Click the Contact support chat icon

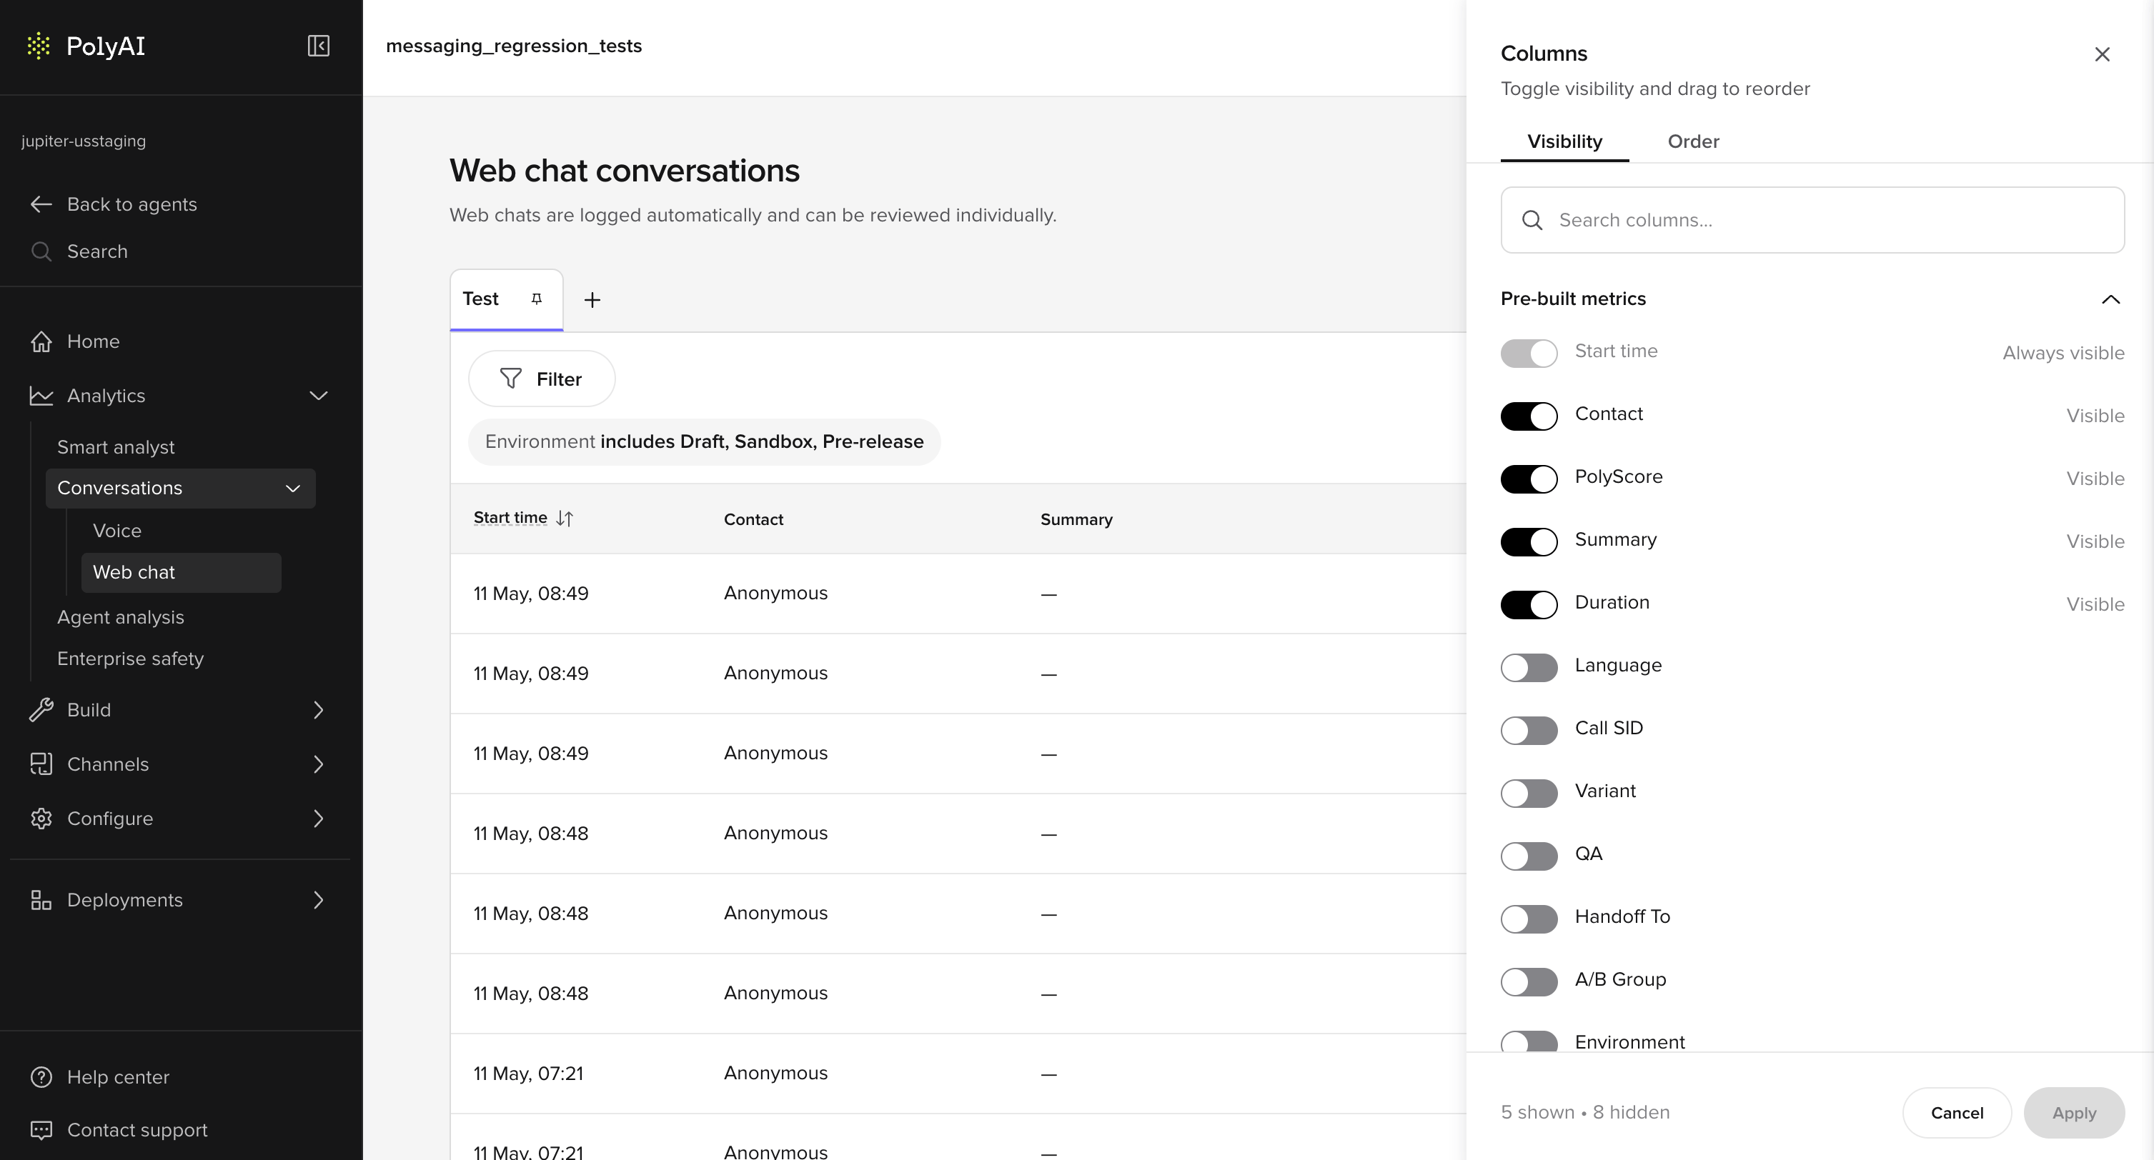[41, 1130]
